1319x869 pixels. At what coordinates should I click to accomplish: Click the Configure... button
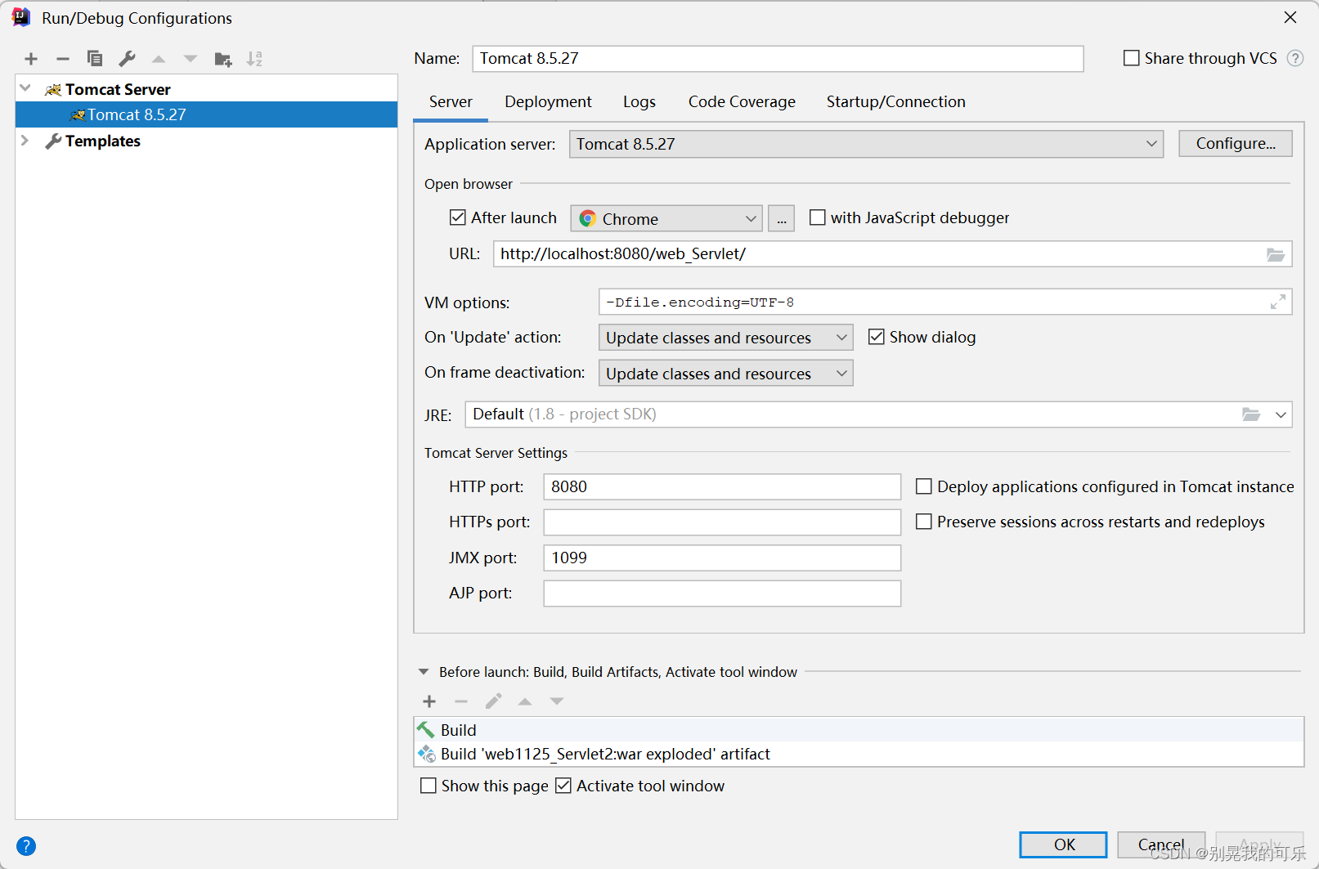(1236, 144)
